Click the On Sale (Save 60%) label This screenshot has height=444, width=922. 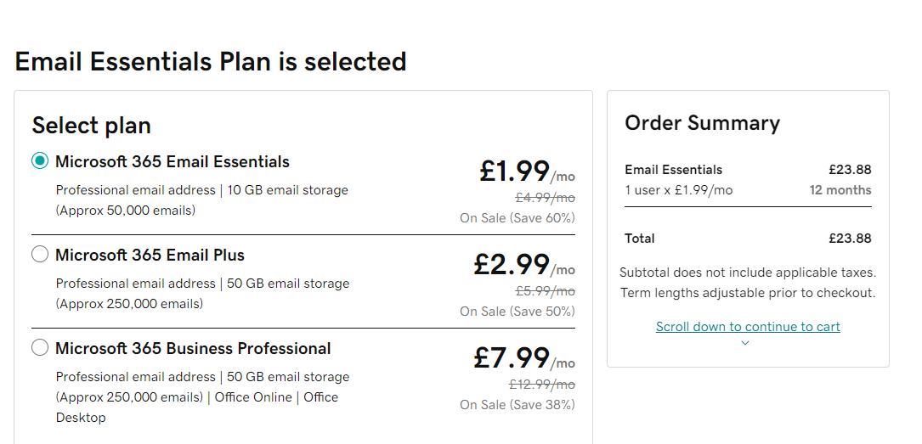tap(518, 218)
